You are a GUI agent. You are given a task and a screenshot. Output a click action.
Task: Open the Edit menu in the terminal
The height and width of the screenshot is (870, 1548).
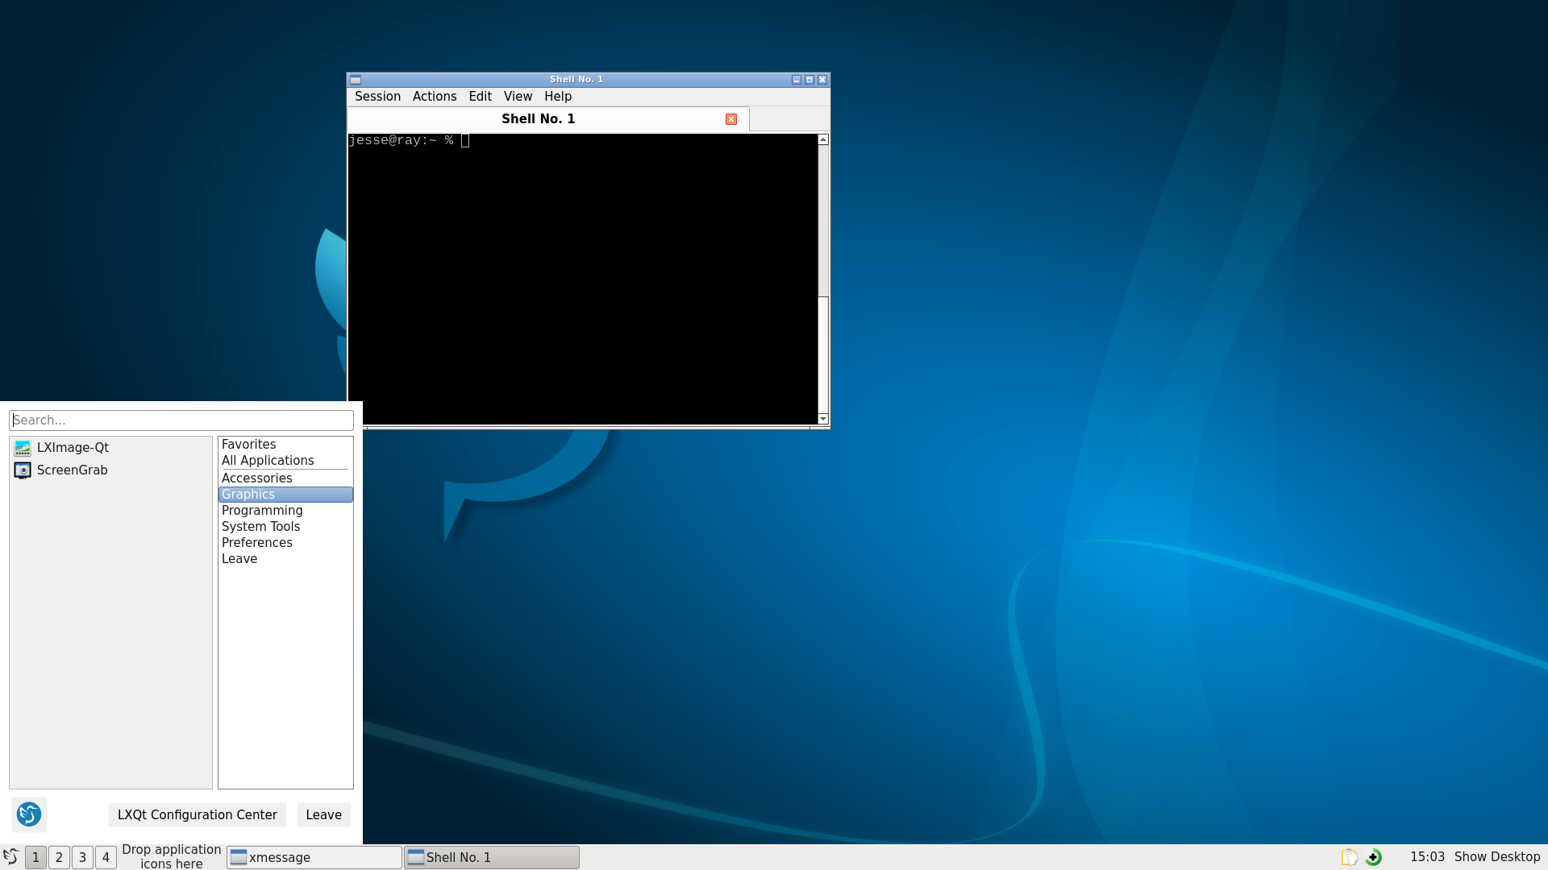(480, 97)
